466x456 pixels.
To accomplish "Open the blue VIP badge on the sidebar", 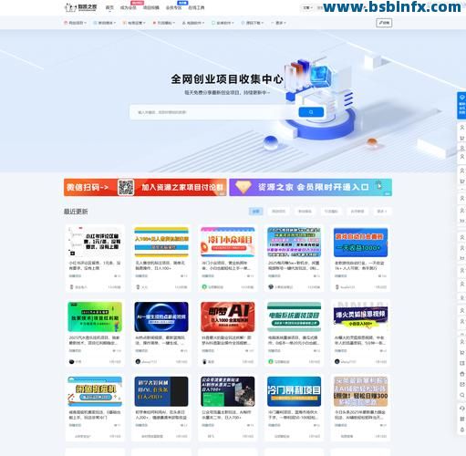I will point(461,105).
